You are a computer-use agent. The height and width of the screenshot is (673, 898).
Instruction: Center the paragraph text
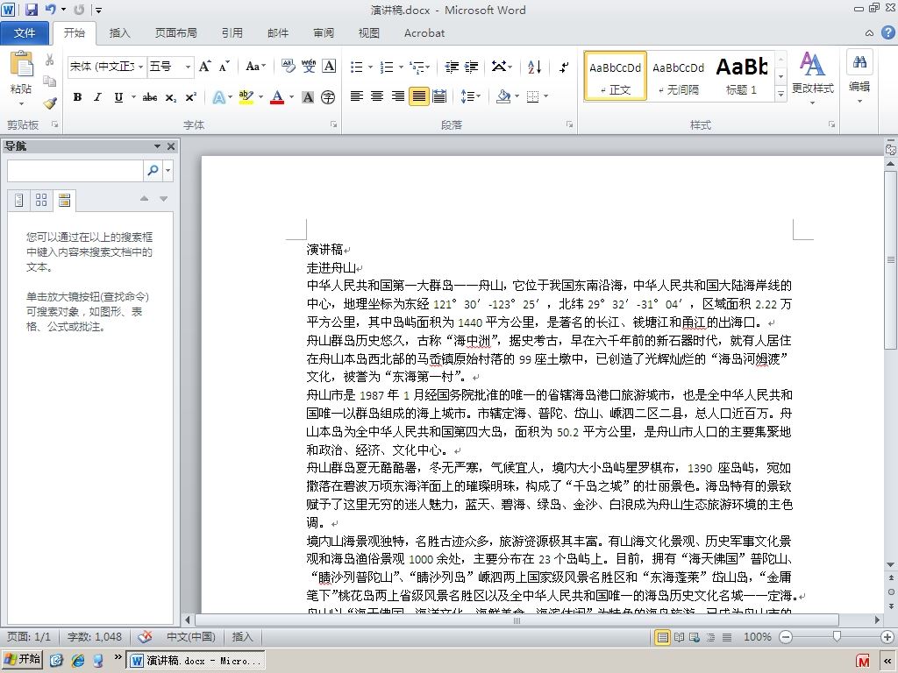point(377,96)
